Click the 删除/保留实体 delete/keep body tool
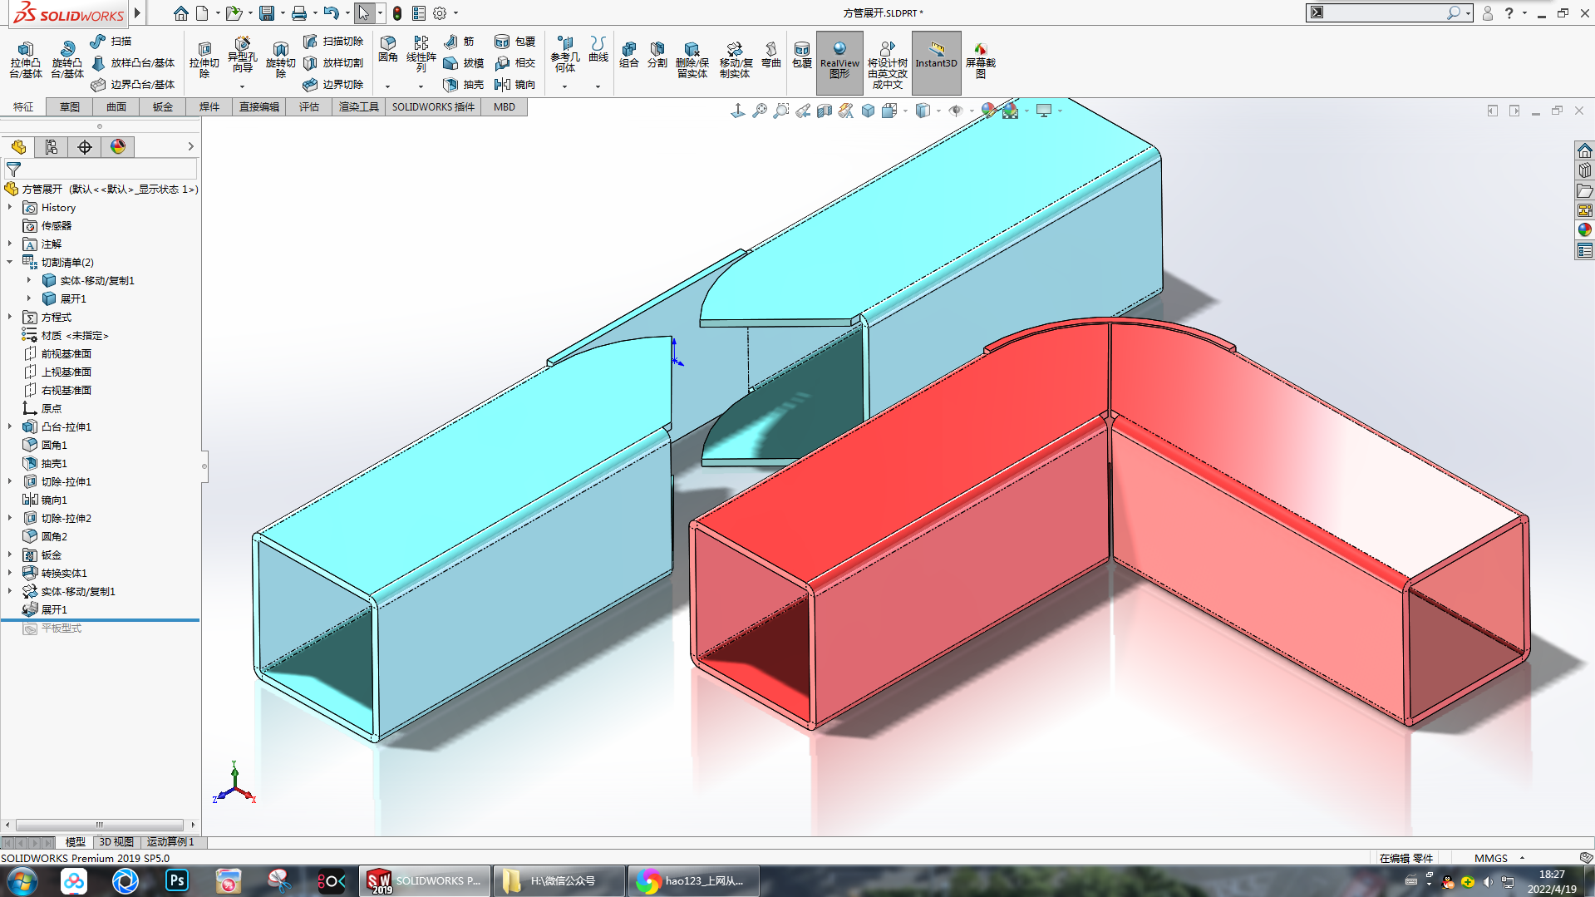The width and height of the screenshot is (1595, 897). point(692,60)
